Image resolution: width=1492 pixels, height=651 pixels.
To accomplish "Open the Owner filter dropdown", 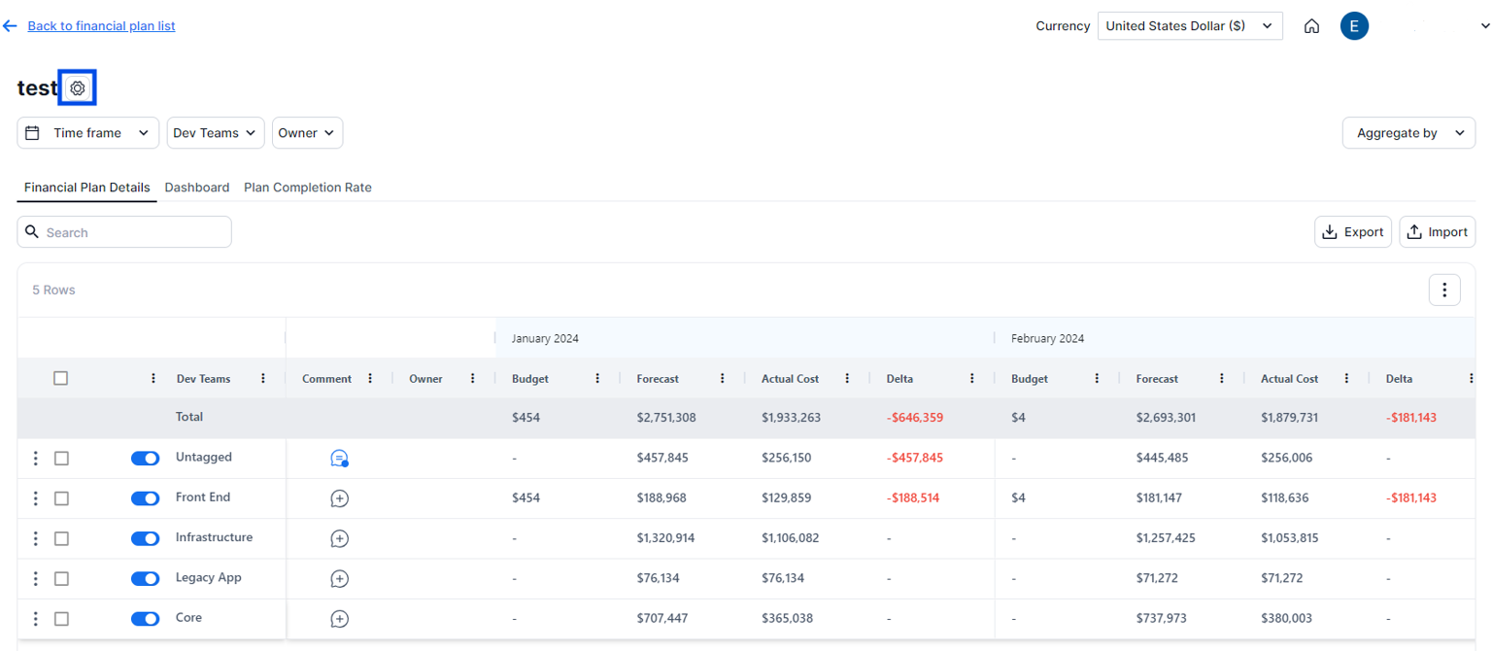I will [307, 133].
